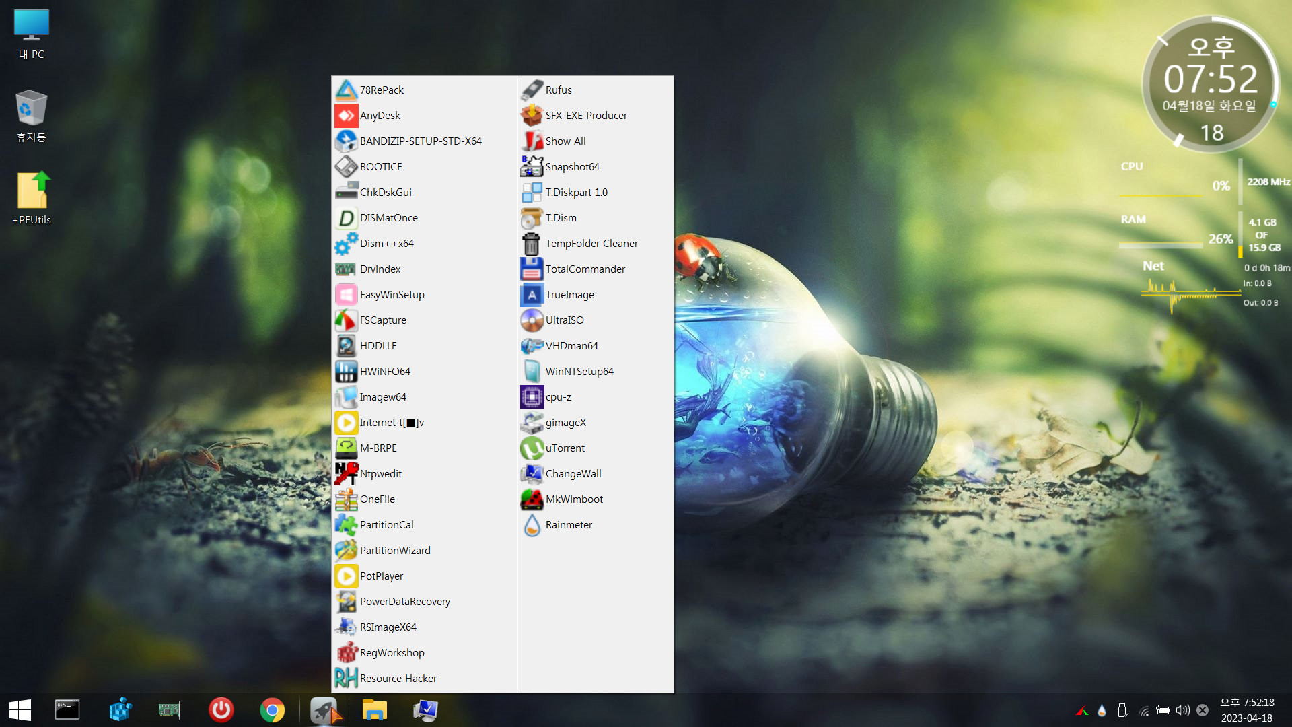Open VHDman64 from the menu
1292x727 pixels.
click(596, 346)
